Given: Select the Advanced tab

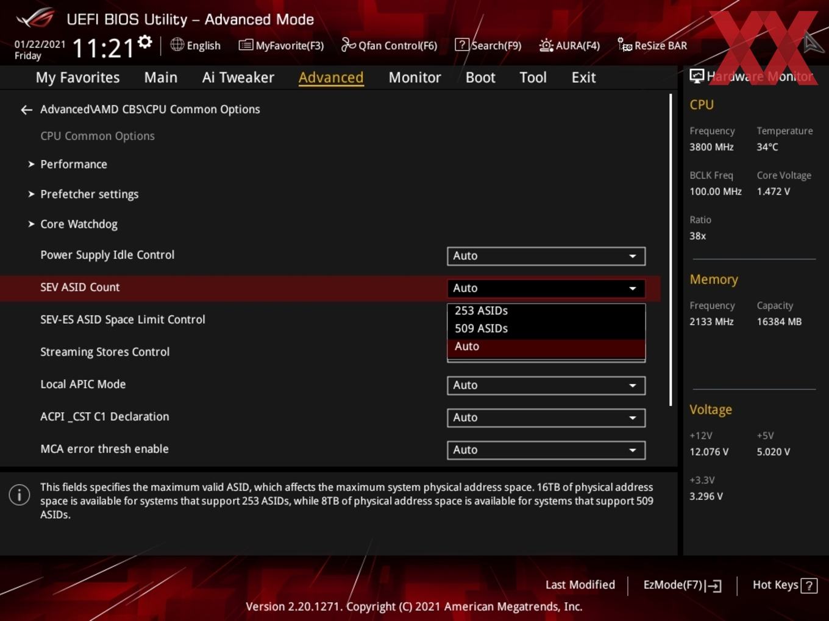Looking at the screenshot, I should click(x=331, y=77).
